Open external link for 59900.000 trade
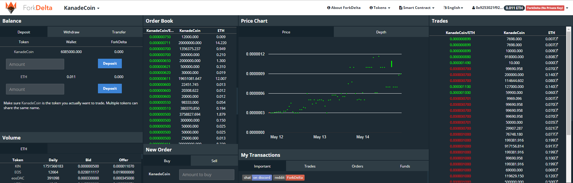573x183 pixels. (x=556, y=92)
